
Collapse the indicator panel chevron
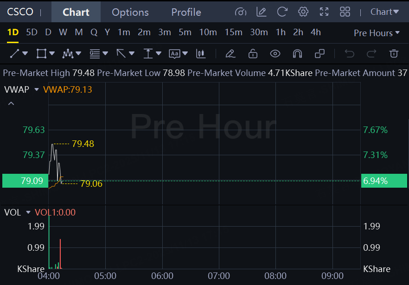11,104
